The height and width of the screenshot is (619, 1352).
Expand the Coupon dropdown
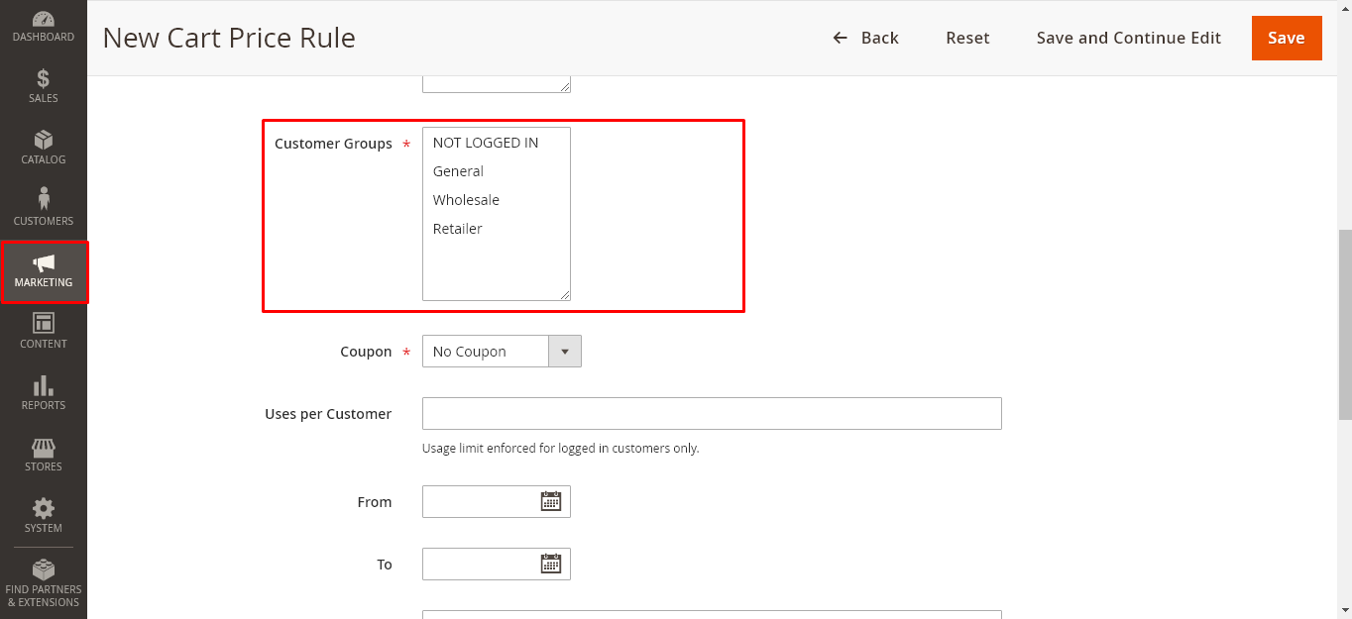coord(502,352)
